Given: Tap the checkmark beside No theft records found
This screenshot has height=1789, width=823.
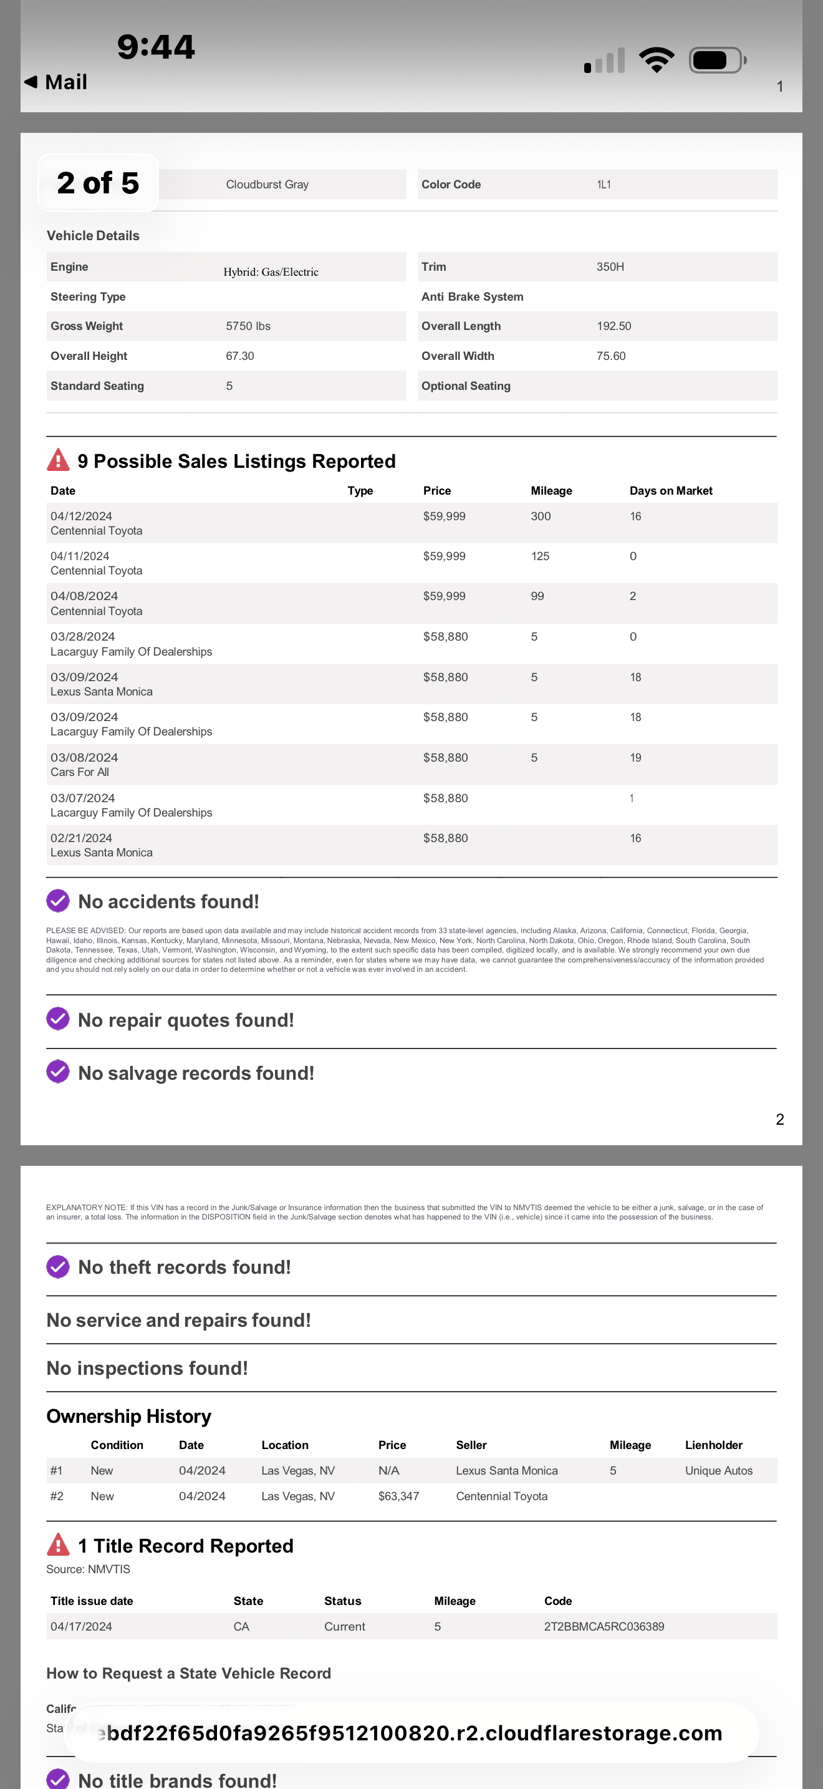Looking at the screenshot, I should coord(58,1266).
